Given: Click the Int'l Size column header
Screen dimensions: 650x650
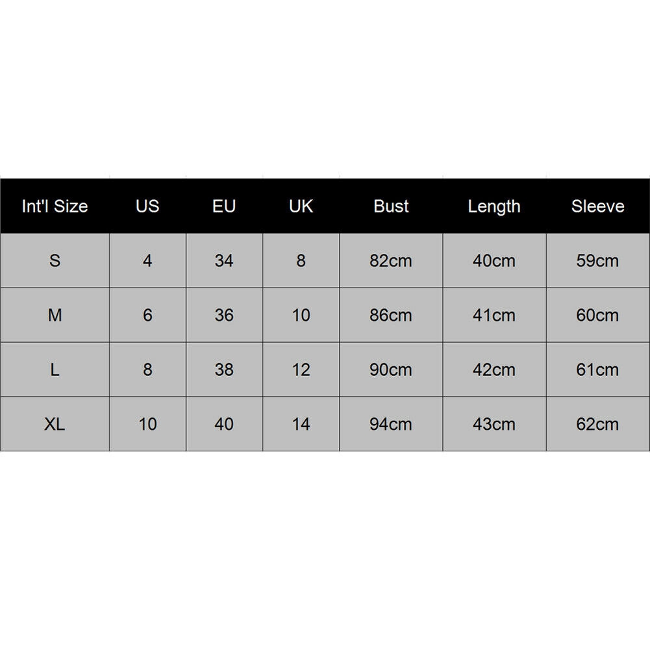Looking at the screenshot, I should coord(55,206).
